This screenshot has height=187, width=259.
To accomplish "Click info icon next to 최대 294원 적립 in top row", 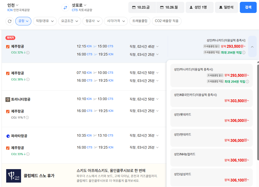I will (244, 53).
